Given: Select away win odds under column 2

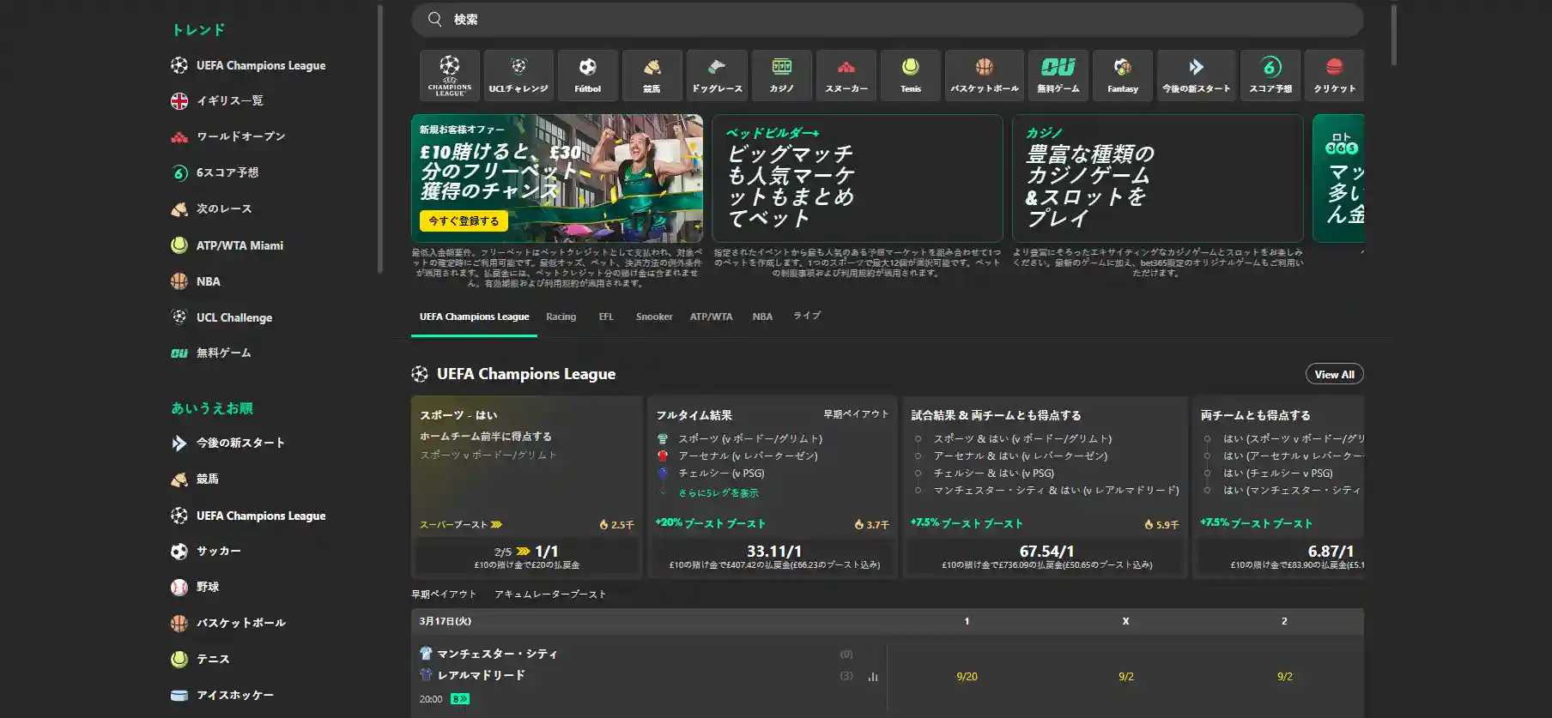Looking at the screenshot, I should pos(1284,677).
